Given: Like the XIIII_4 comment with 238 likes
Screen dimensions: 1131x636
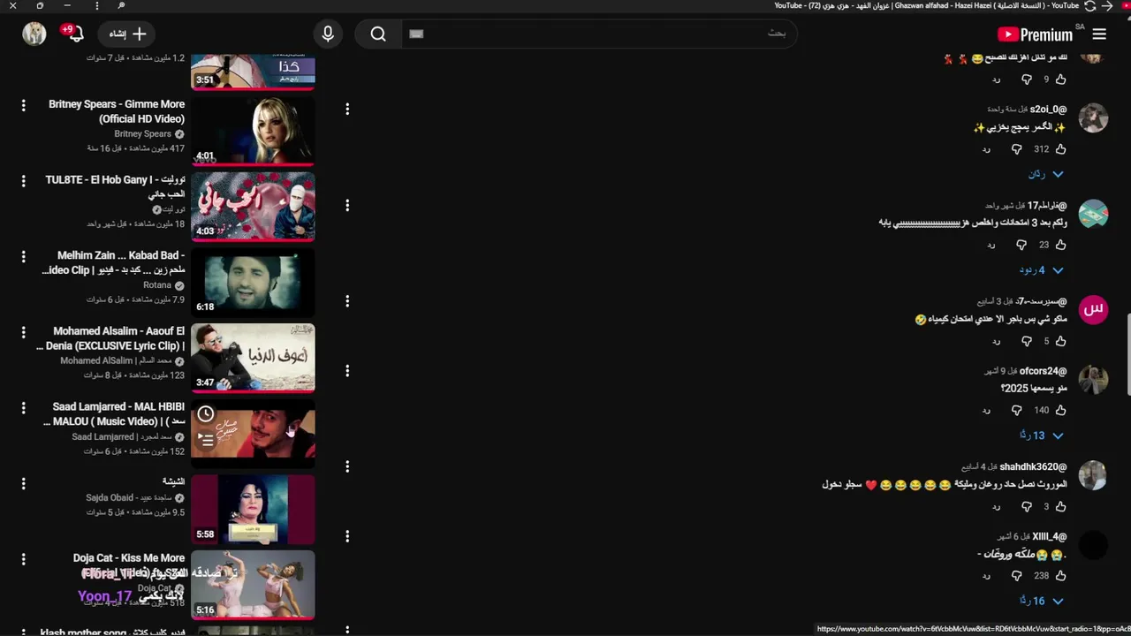Looking at the screenshot, I should click(x=1061, y=576).
